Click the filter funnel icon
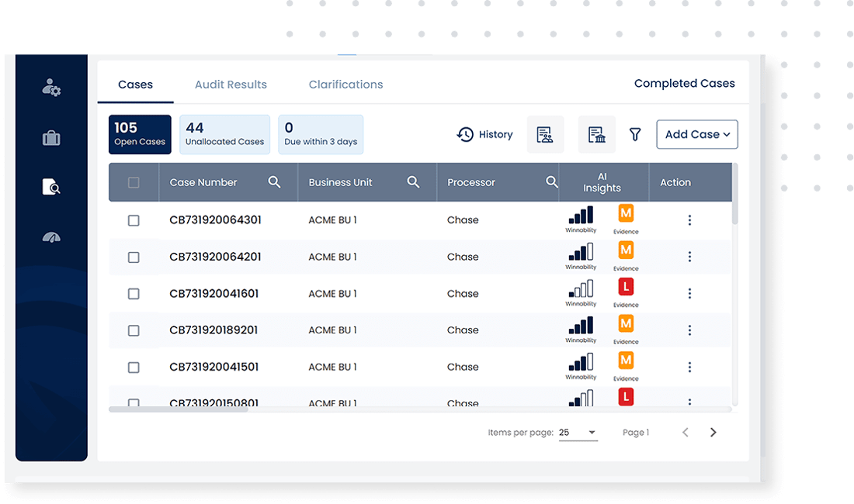This screenshot has width=854, height=504. coord(635,135)
